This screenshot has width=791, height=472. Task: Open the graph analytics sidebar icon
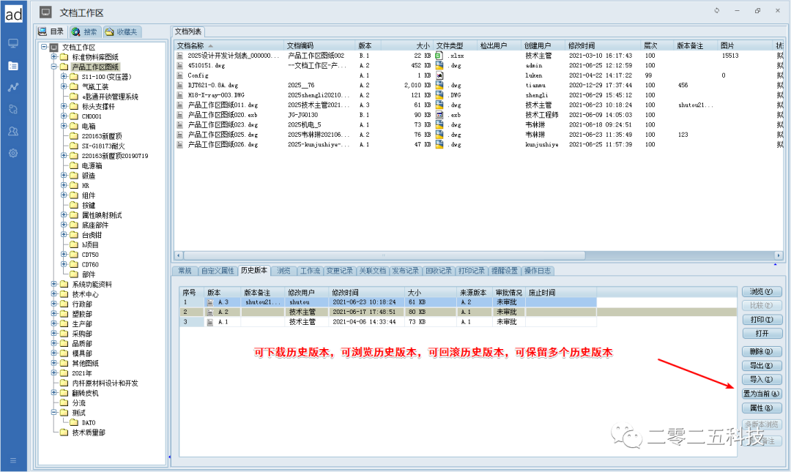(x=13, y=87)
